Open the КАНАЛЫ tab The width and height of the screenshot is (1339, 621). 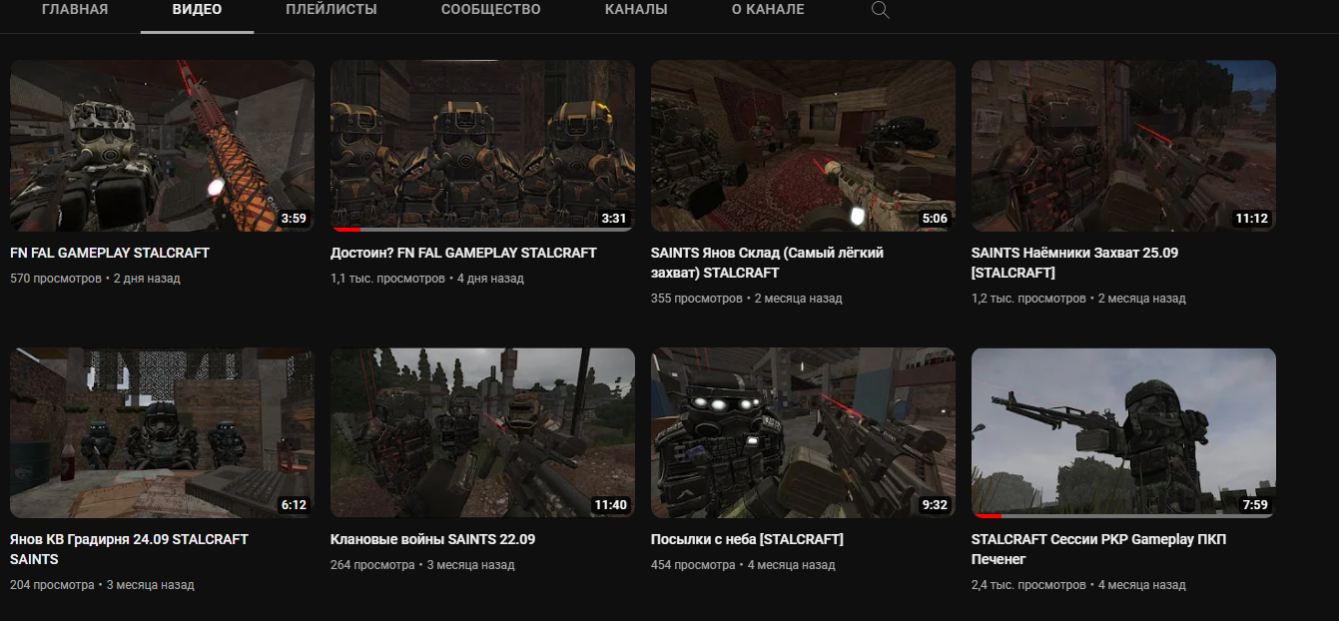(x=636, y=10)
